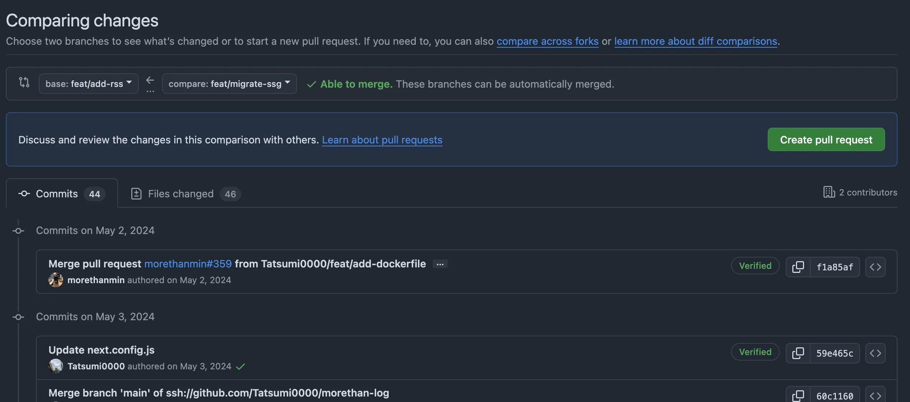Open the base branch selector feat/add-rss

[88, 84]
